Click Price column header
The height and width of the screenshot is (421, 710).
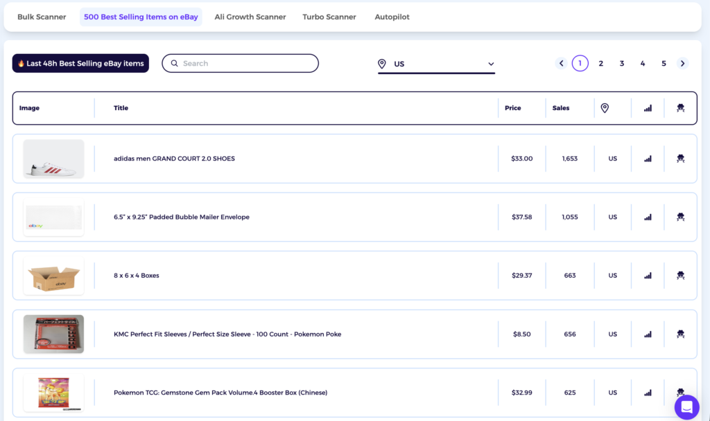(x=513, y=108)
